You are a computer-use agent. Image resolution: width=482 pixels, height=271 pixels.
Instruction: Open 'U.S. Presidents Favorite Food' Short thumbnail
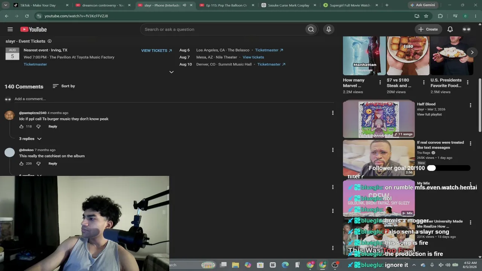[x=452, y=56]
